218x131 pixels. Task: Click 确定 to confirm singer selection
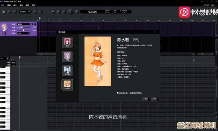pos(146,98)
